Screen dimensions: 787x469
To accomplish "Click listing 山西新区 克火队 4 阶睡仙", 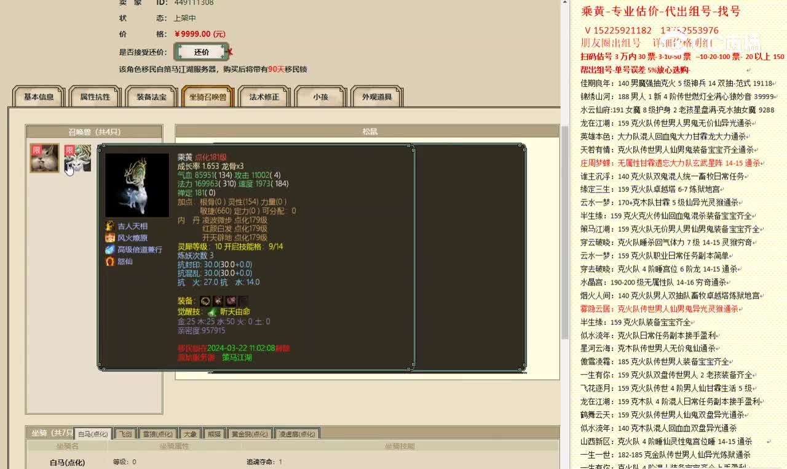I will pyautogui.click(x=666, y=441).
